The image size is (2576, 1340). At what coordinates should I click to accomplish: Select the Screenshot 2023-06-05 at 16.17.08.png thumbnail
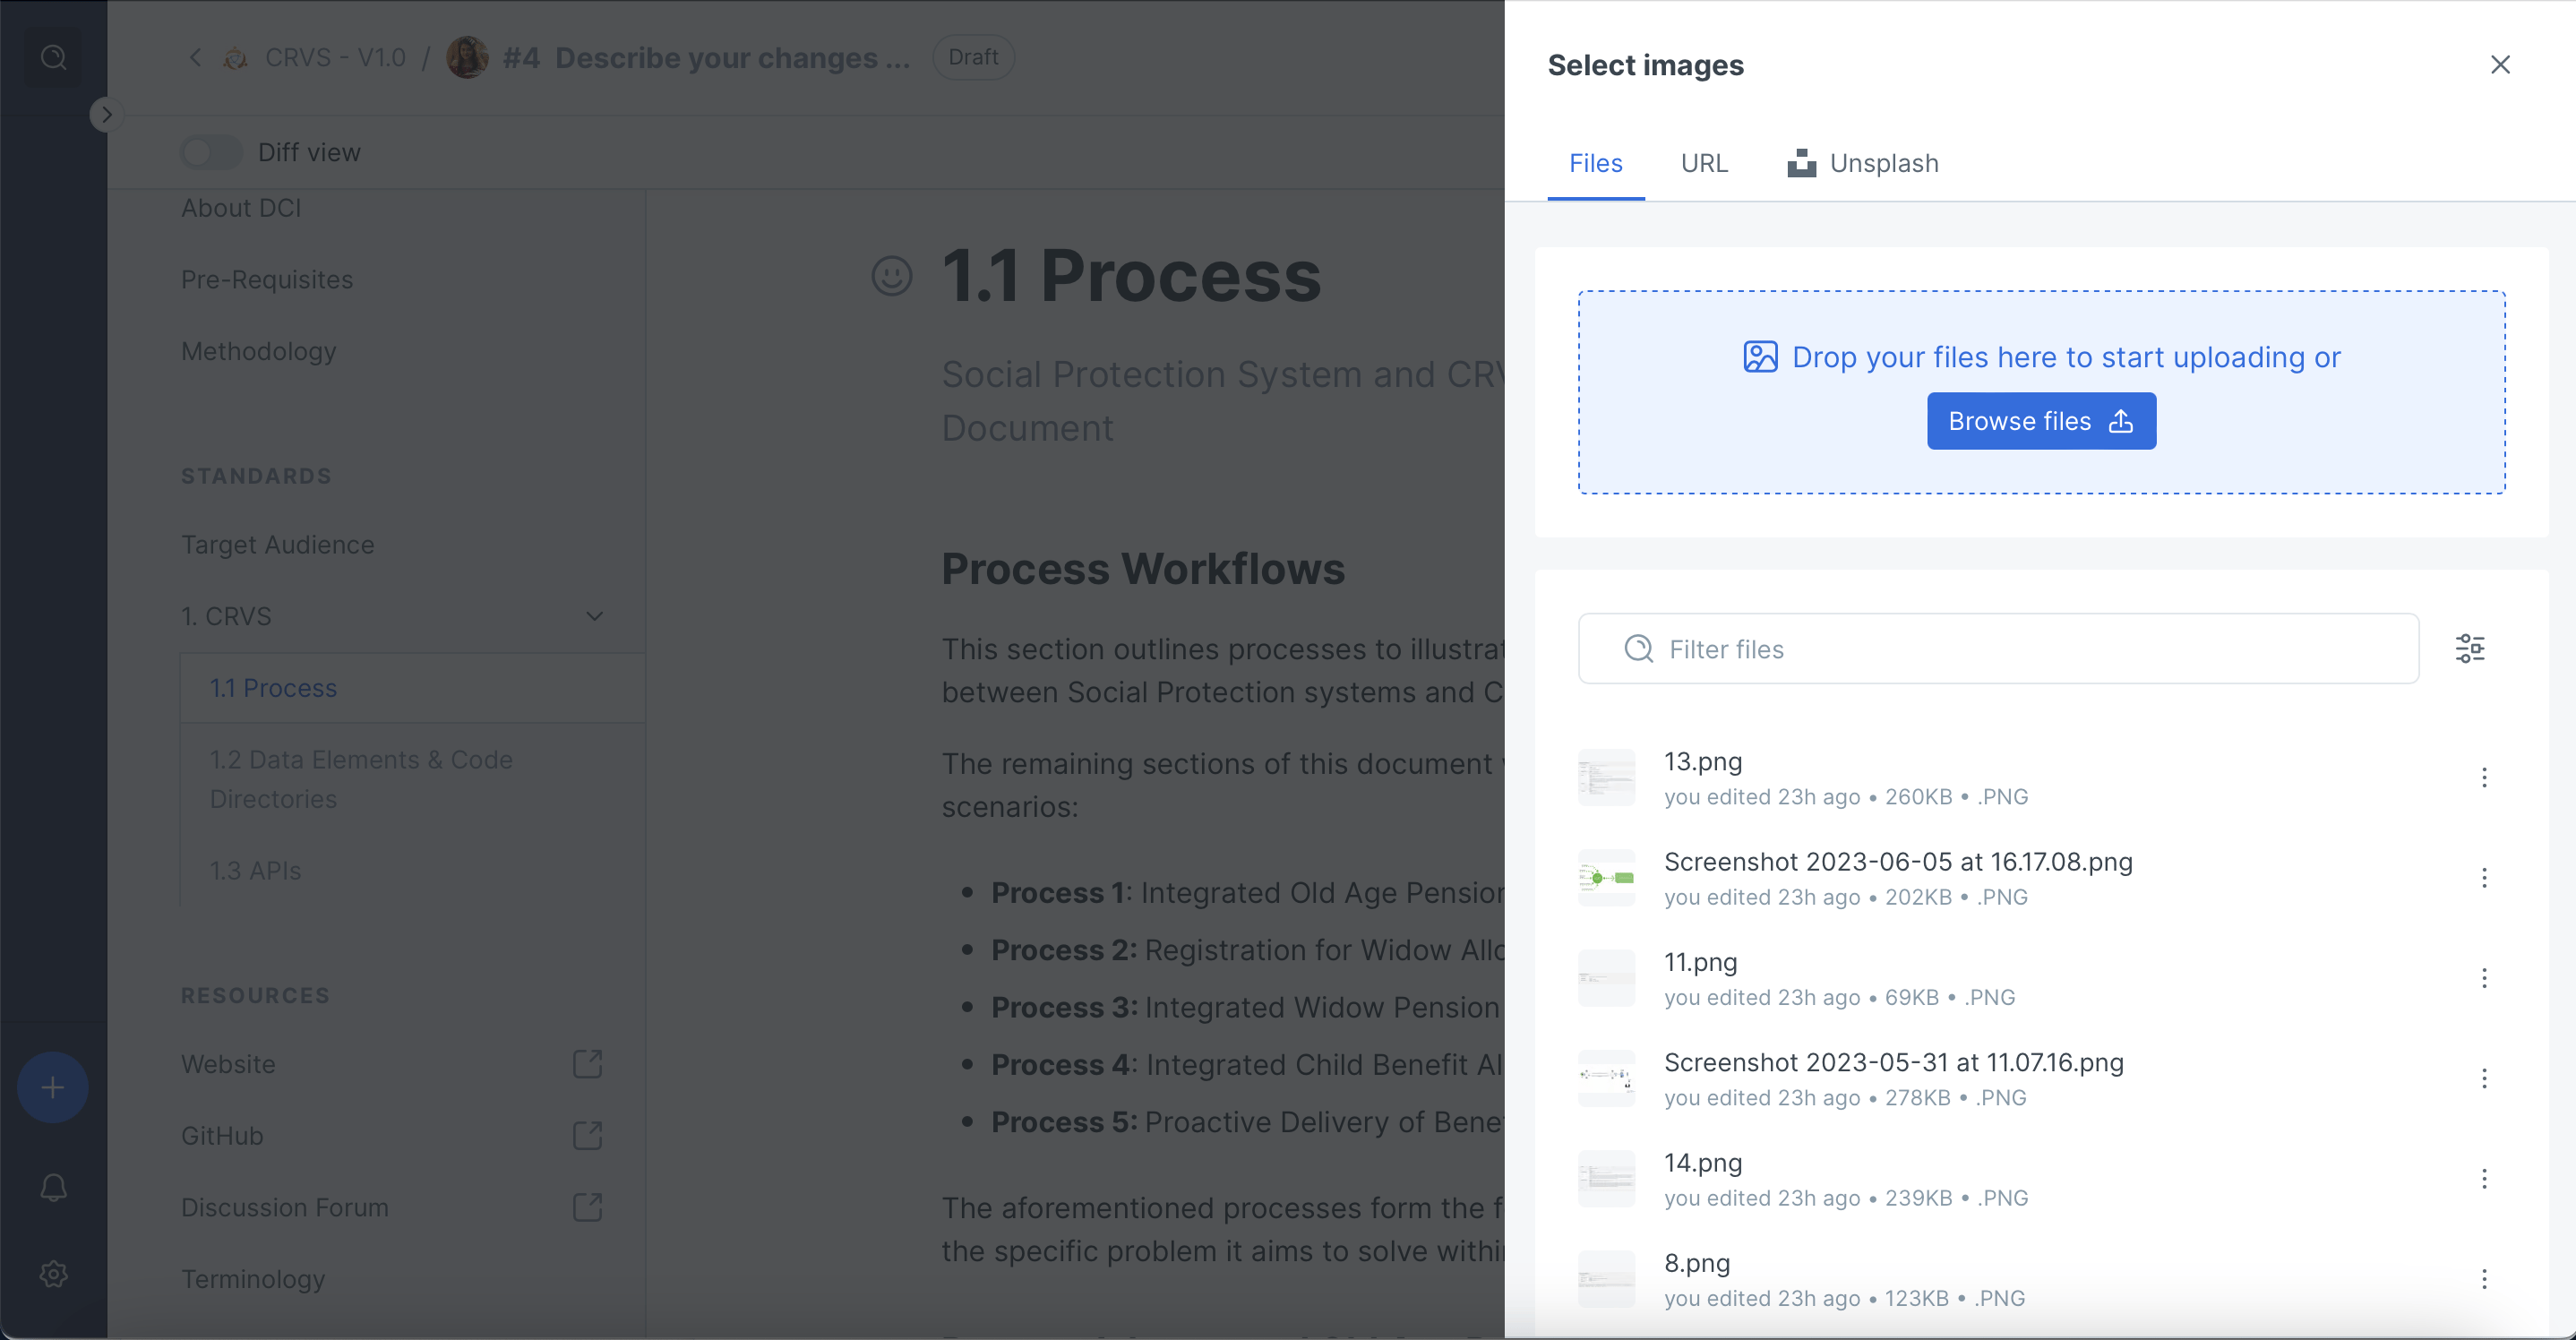[1606, 878]
